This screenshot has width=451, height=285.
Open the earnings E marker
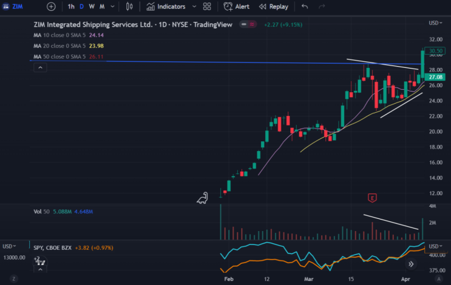tap(372, 198)
